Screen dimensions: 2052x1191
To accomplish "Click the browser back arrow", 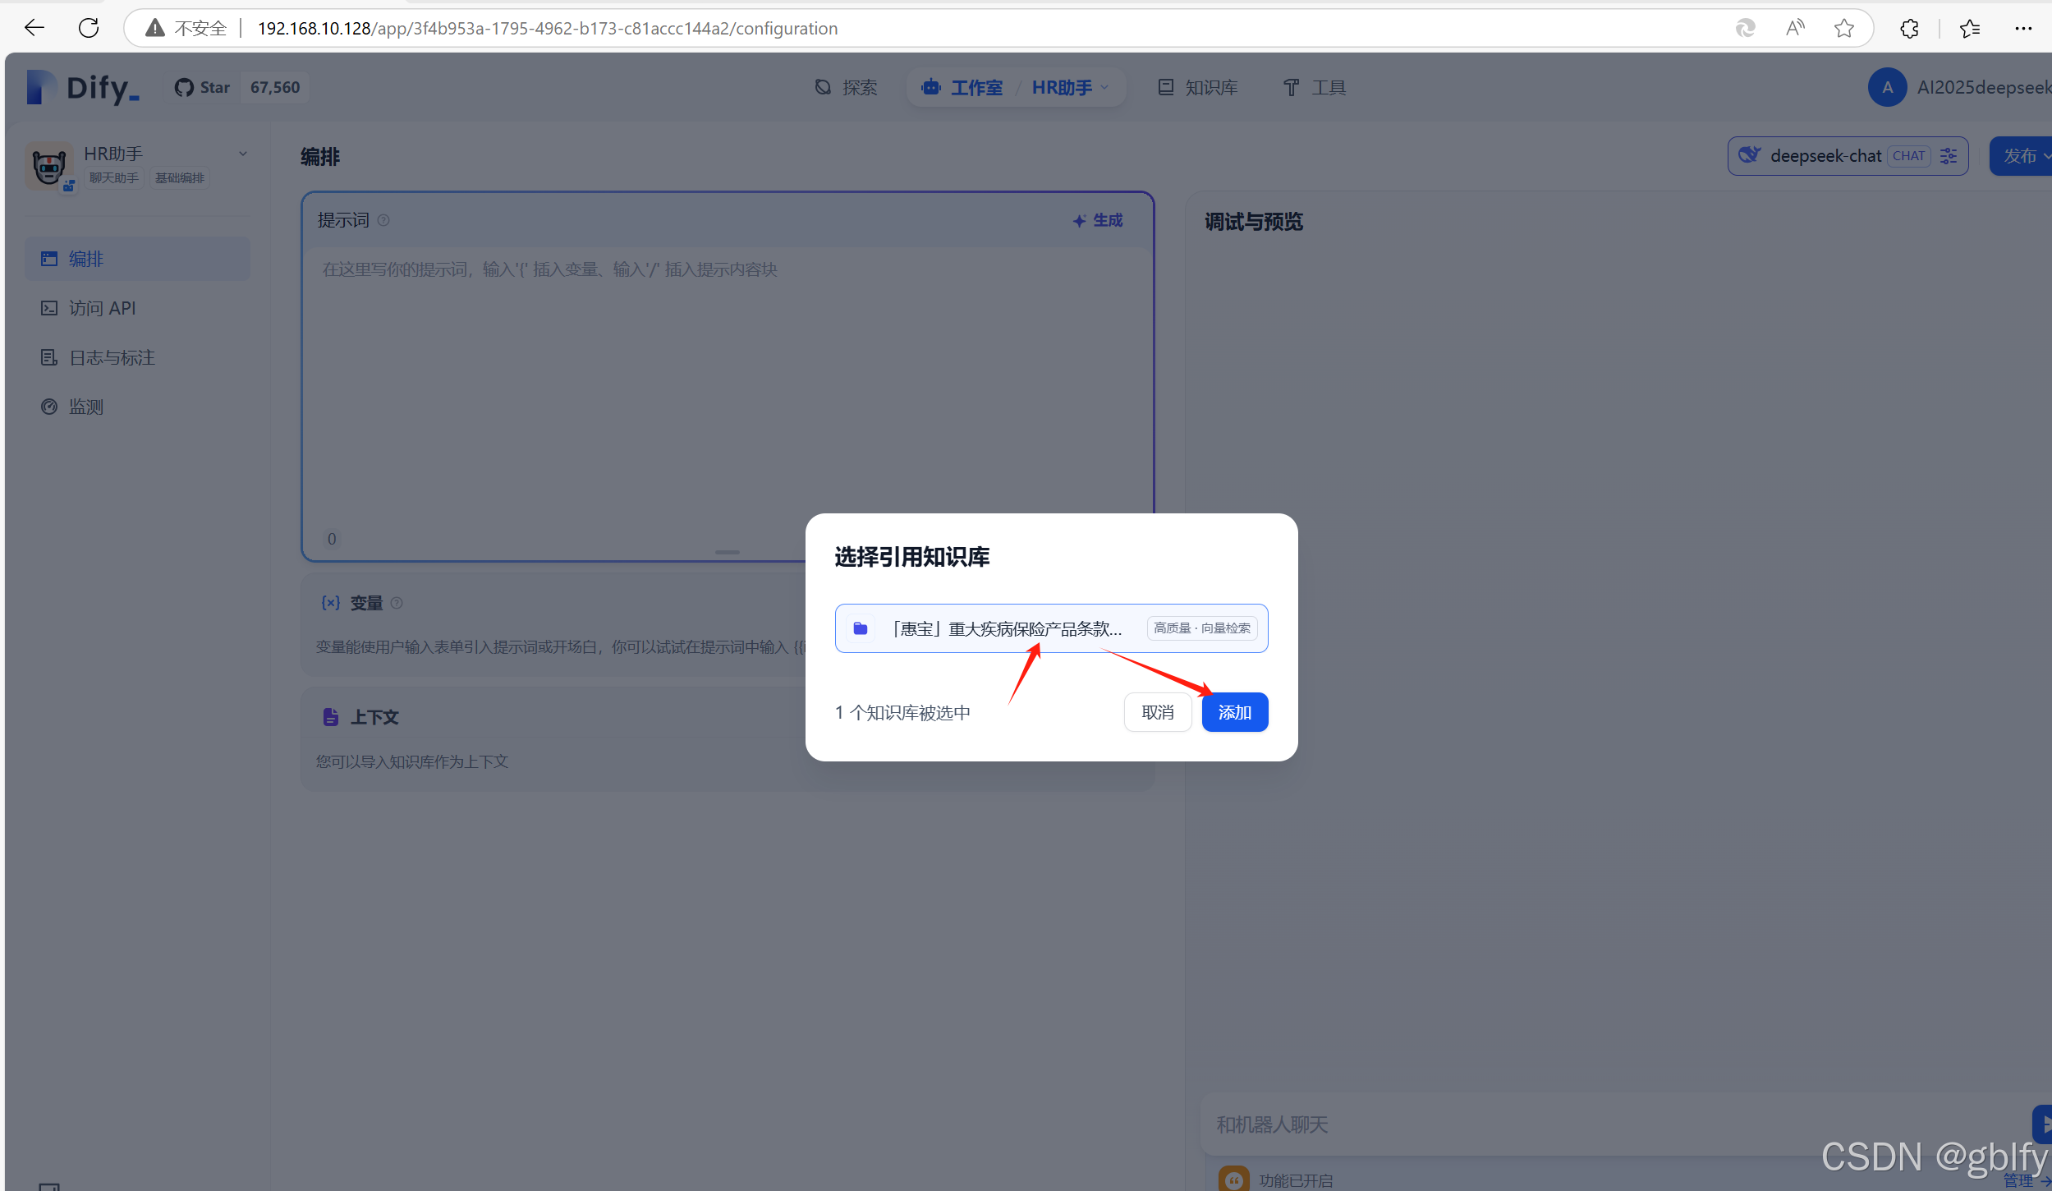I will pyautogui.click(x=34, y=28).
